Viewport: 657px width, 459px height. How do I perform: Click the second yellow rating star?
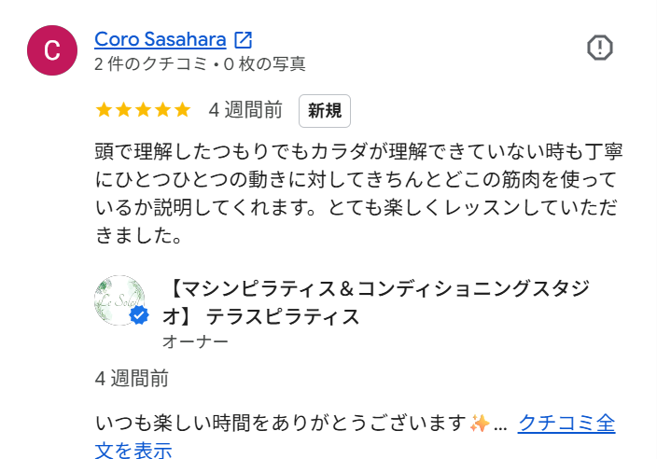123,110
